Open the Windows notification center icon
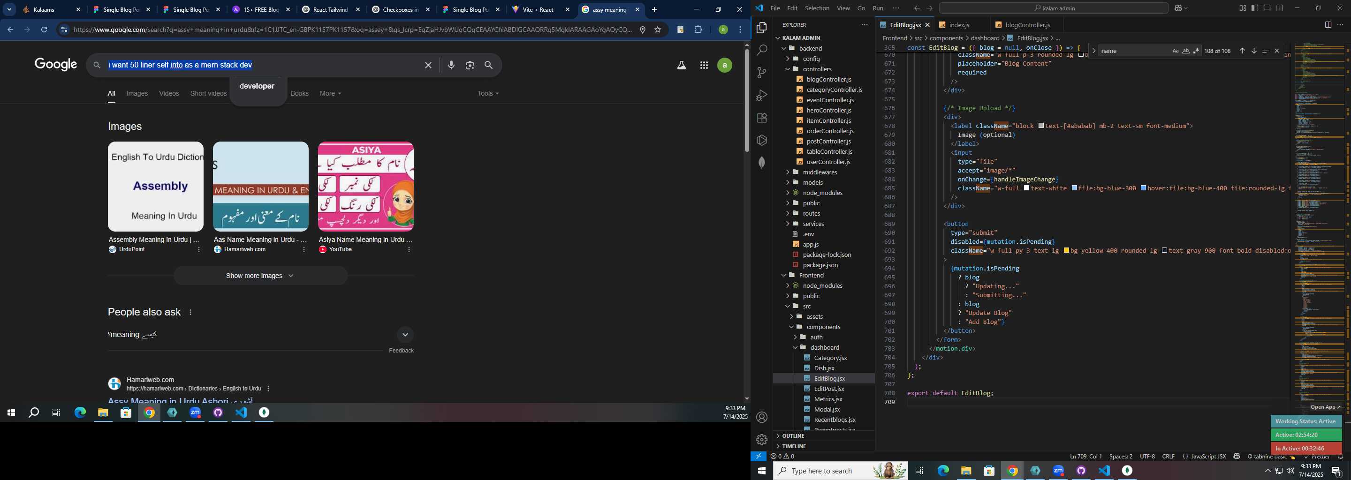The image size is (1351, 480). click(1336, 471)
